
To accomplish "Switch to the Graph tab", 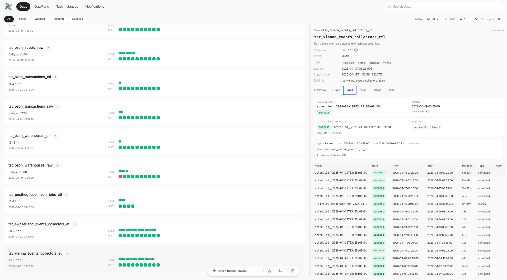I will coord(336,90).
